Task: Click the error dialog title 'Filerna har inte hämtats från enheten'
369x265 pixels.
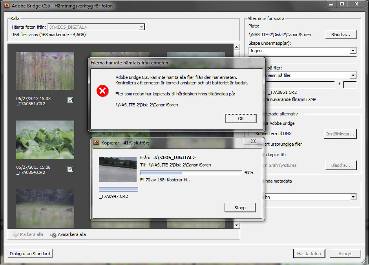Action: pyautogui.click(x=130, y=63)
